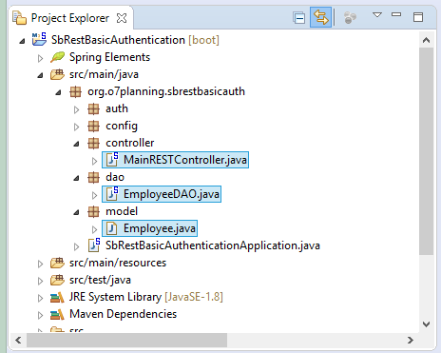Select the Project Explorer tab
Viewport: 441px width, 353px height.
pyautogui.click(x=70, y=18)
